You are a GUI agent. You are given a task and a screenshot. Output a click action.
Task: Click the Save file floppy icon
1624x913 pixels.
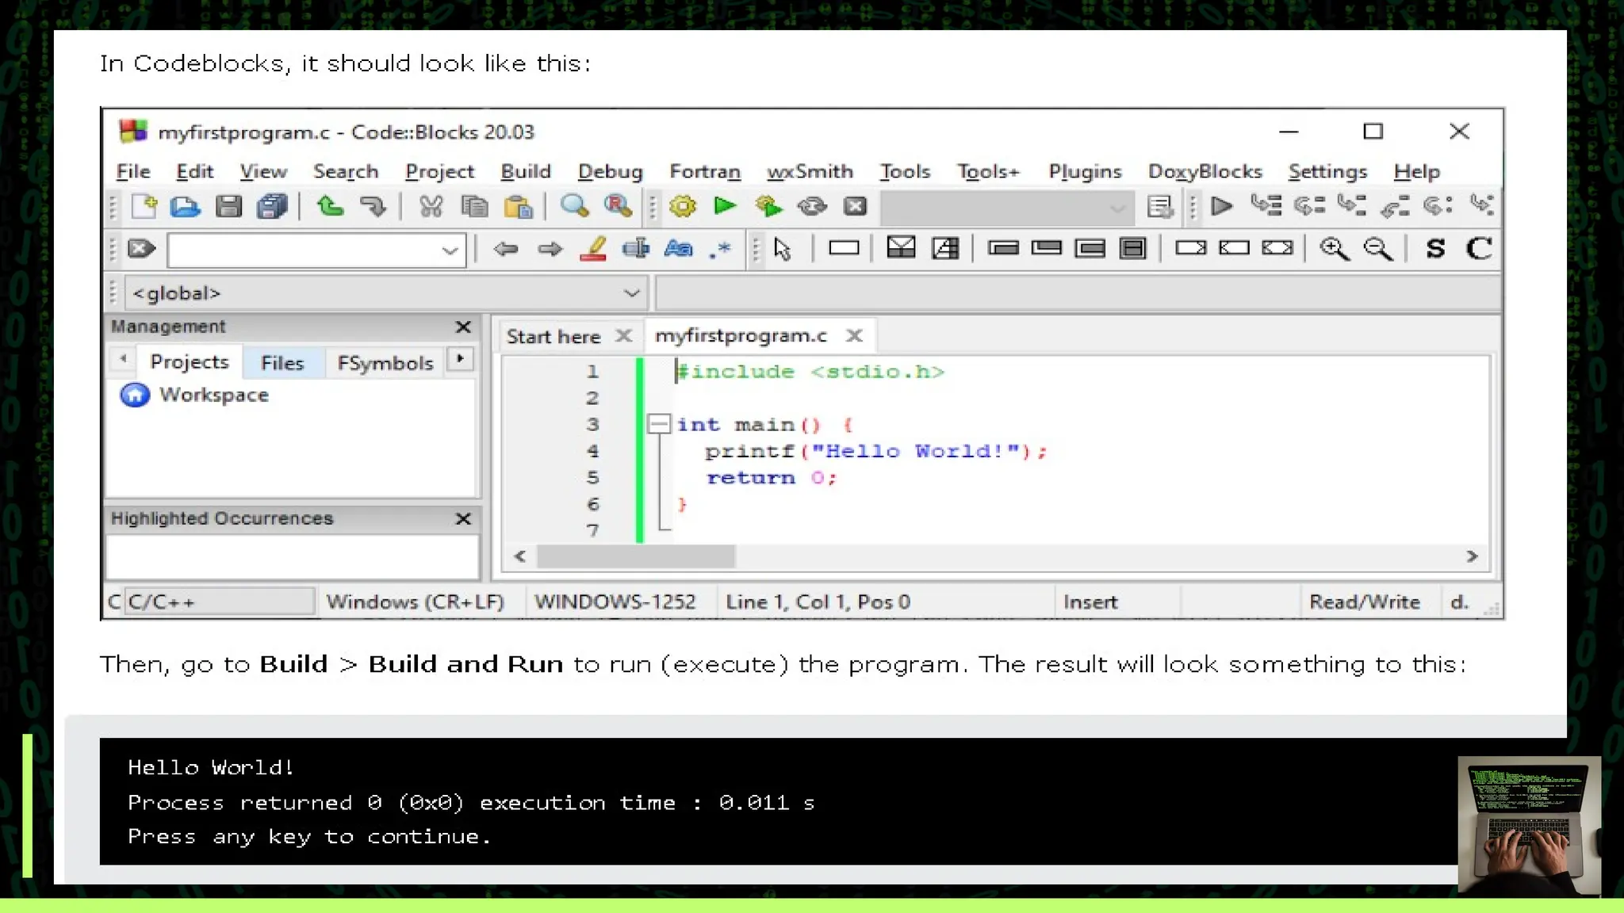[228, 206]
